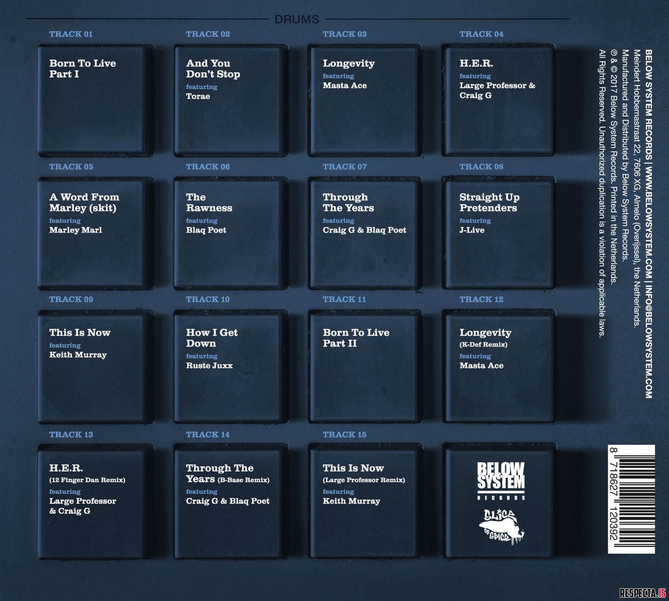669x601 pixels.
Task: Click the '(12 Finger Dan Remix)' subtitle
Action: click(x=87, y=480)
